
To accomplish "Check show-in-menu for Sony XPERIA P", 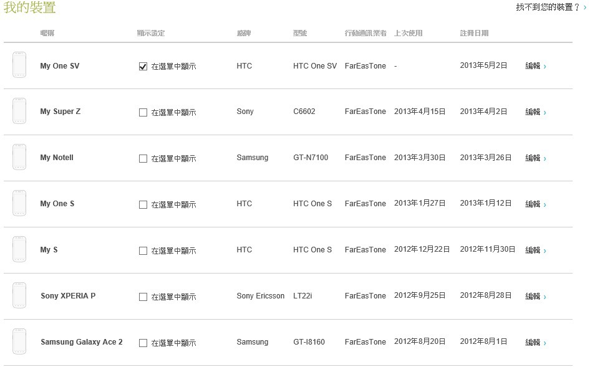I will click(x=143, y=297).
